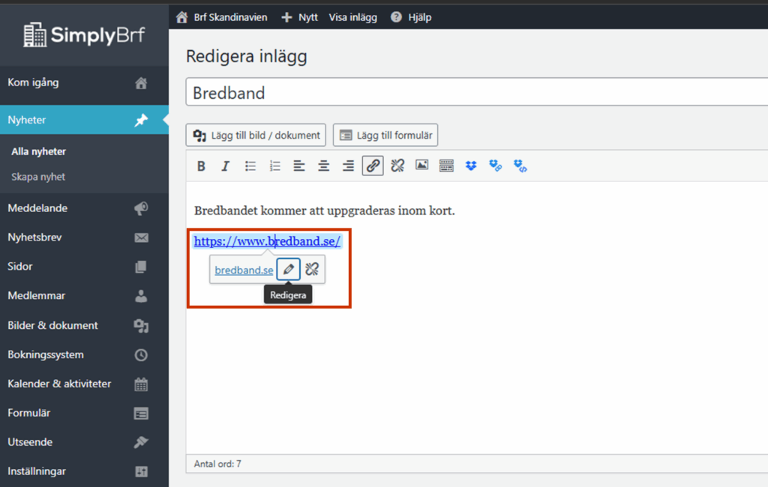Viewport: 768px width, 487px height.
Task: Open Alla nyheter submenu item
Action: pos(39,152)
